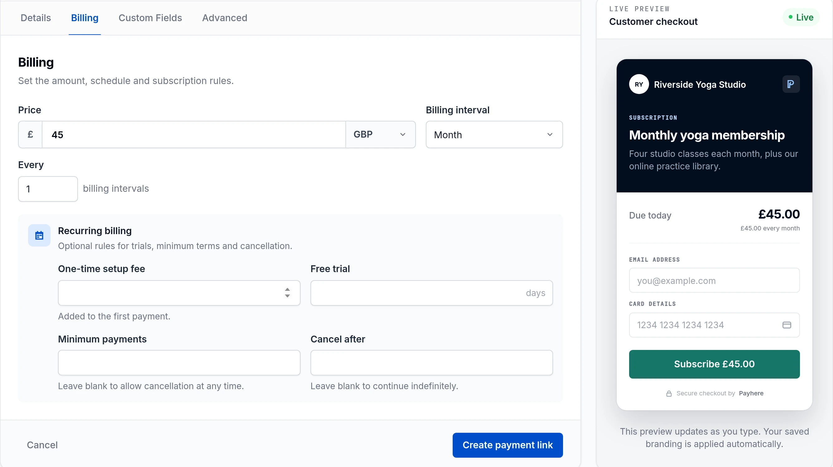Click the Subscribe £45.00 button

(714, 364)
